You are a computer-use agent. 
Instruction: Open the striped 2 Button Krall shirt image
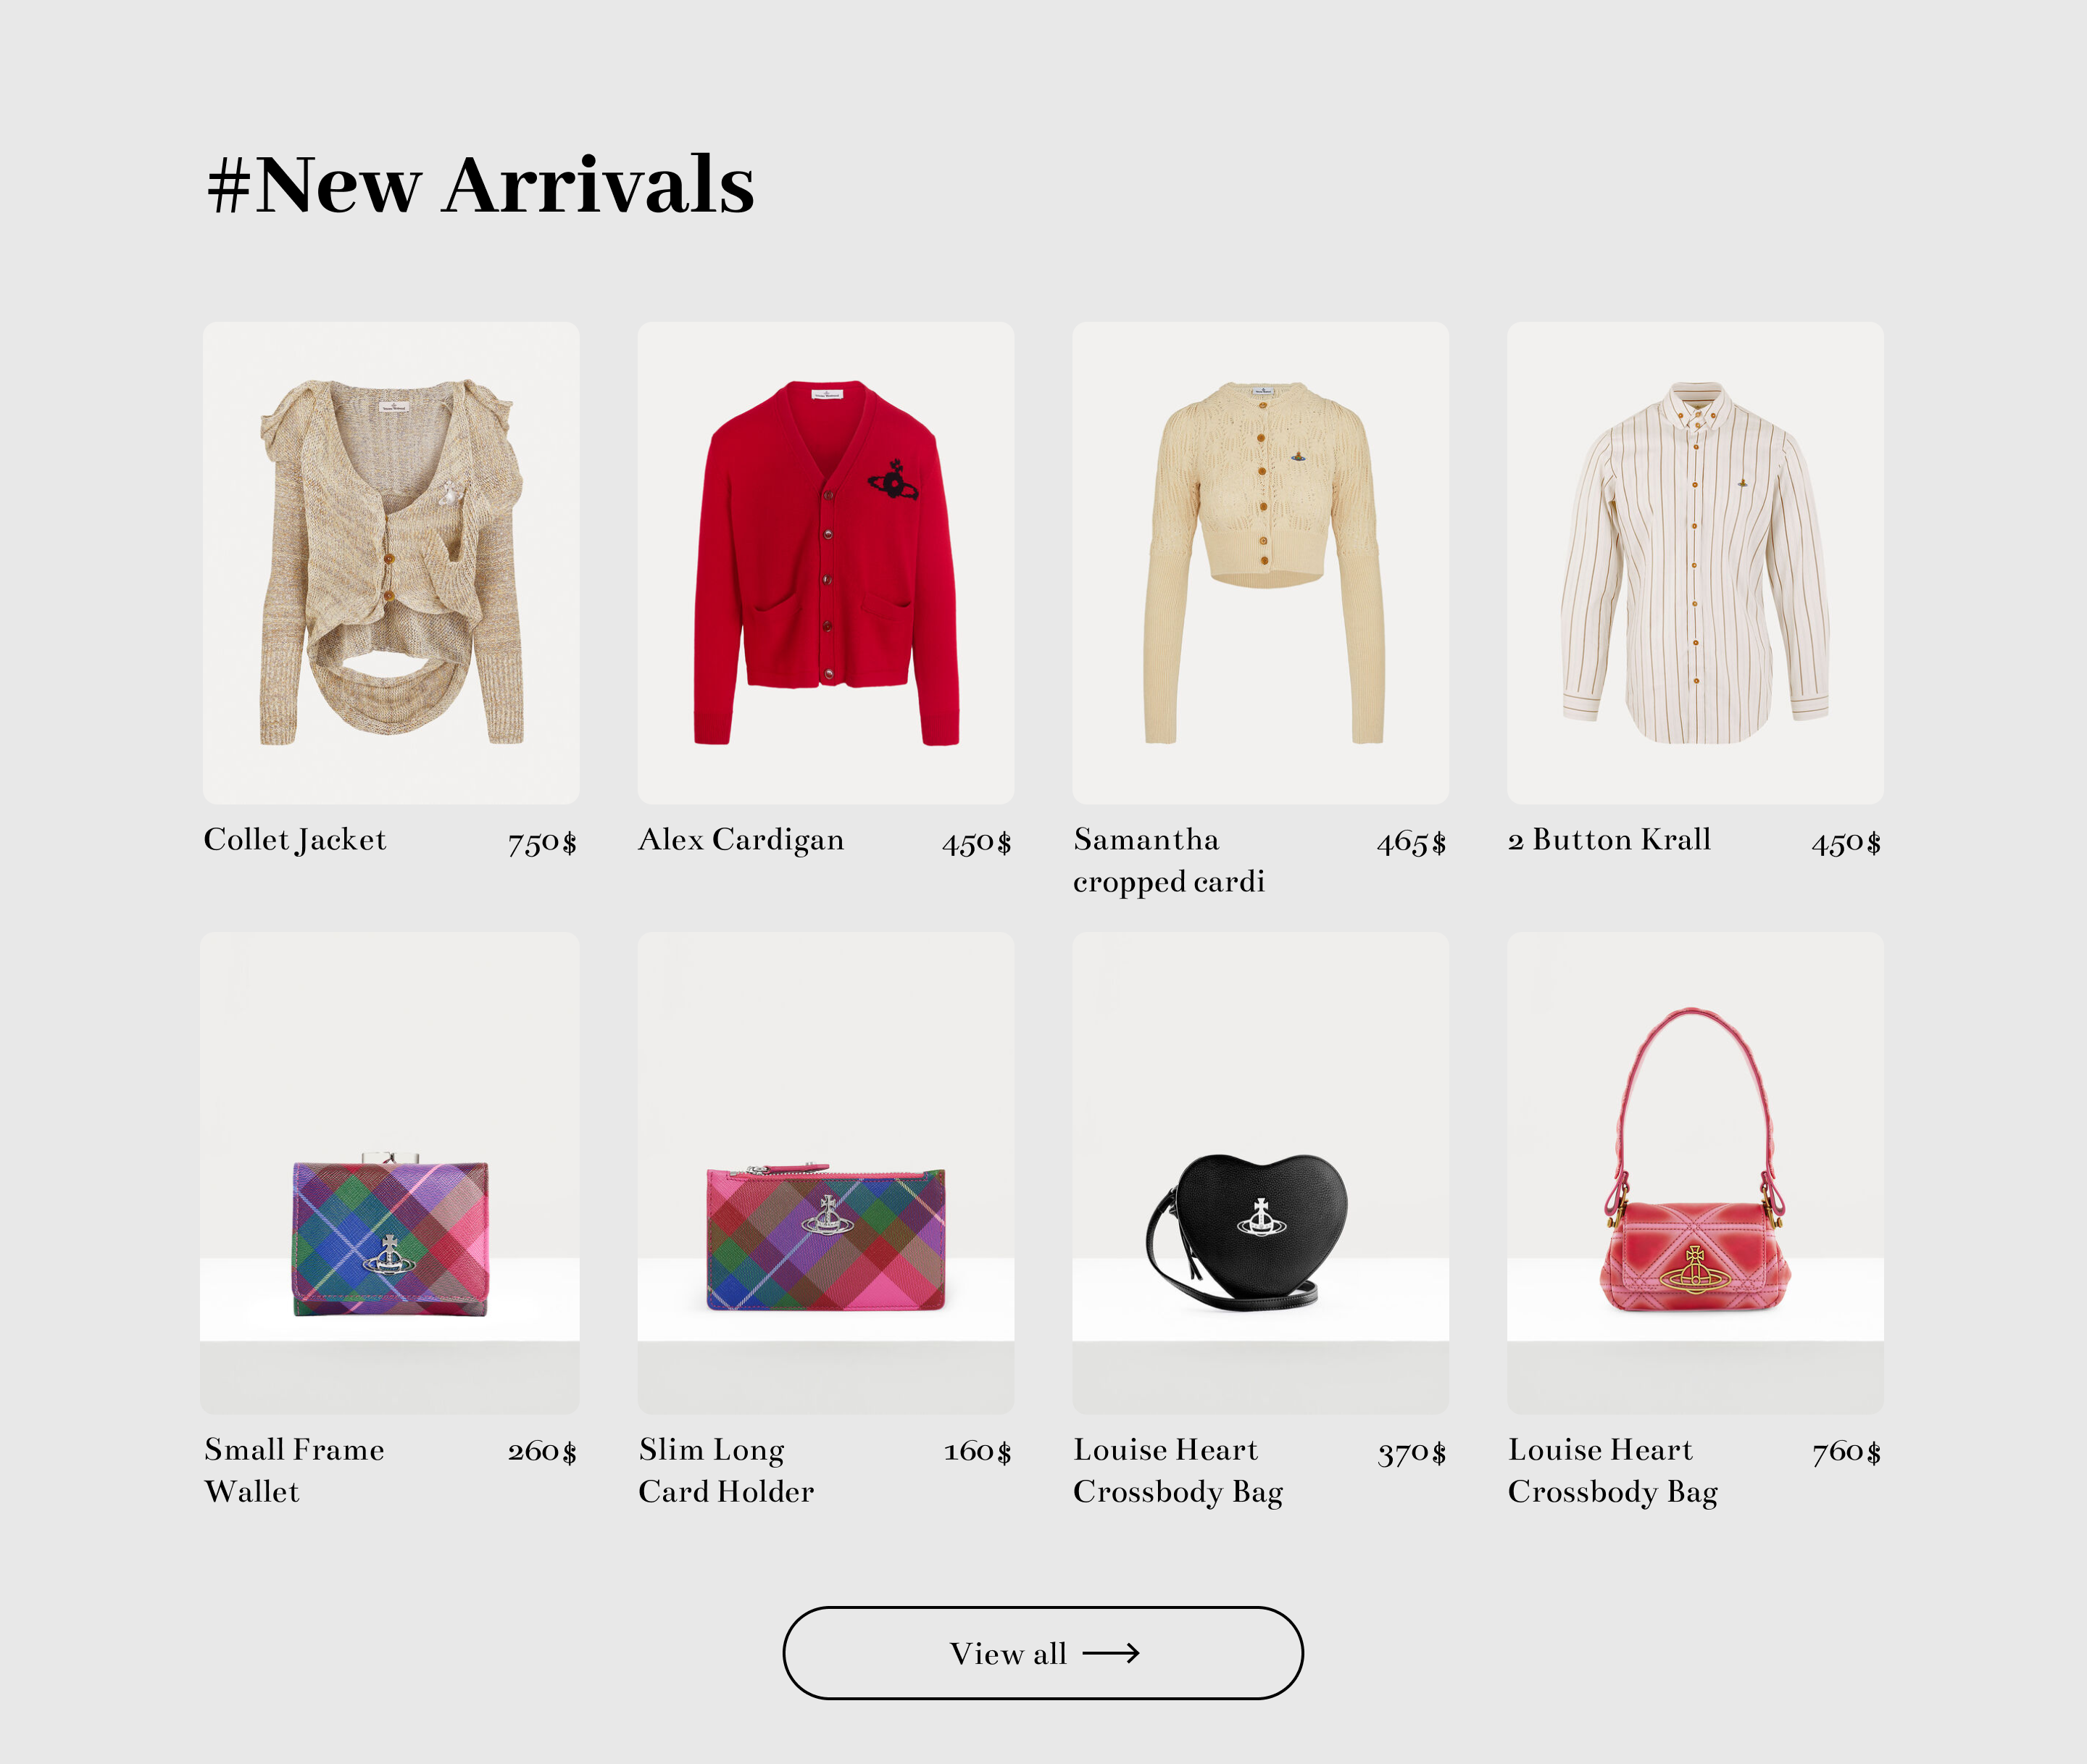tap(1696, 563)
